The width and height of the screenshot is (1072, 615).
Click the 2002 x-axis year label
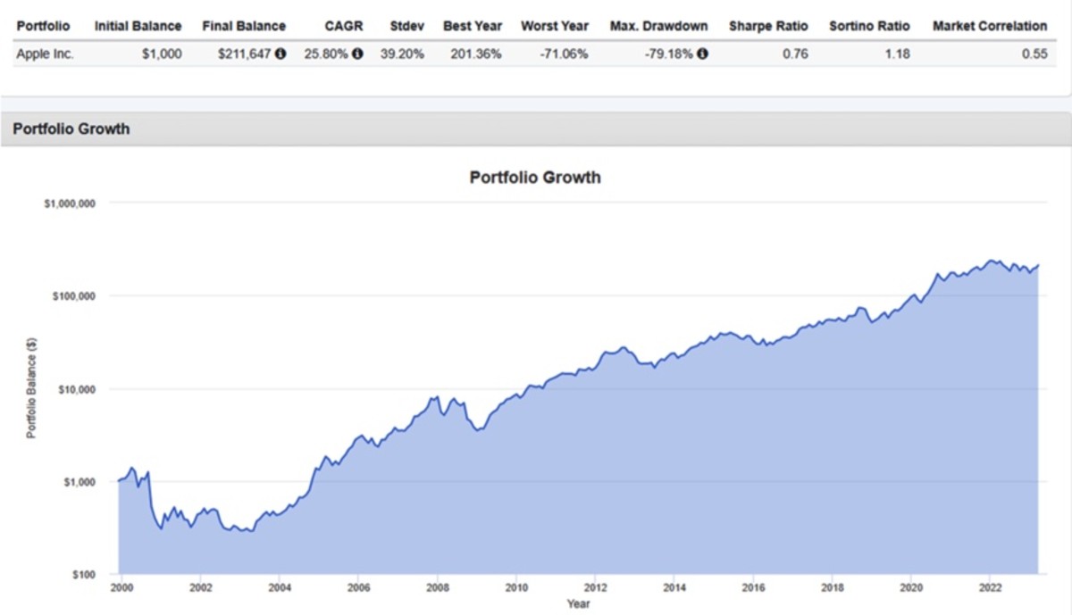click(200, 588)
